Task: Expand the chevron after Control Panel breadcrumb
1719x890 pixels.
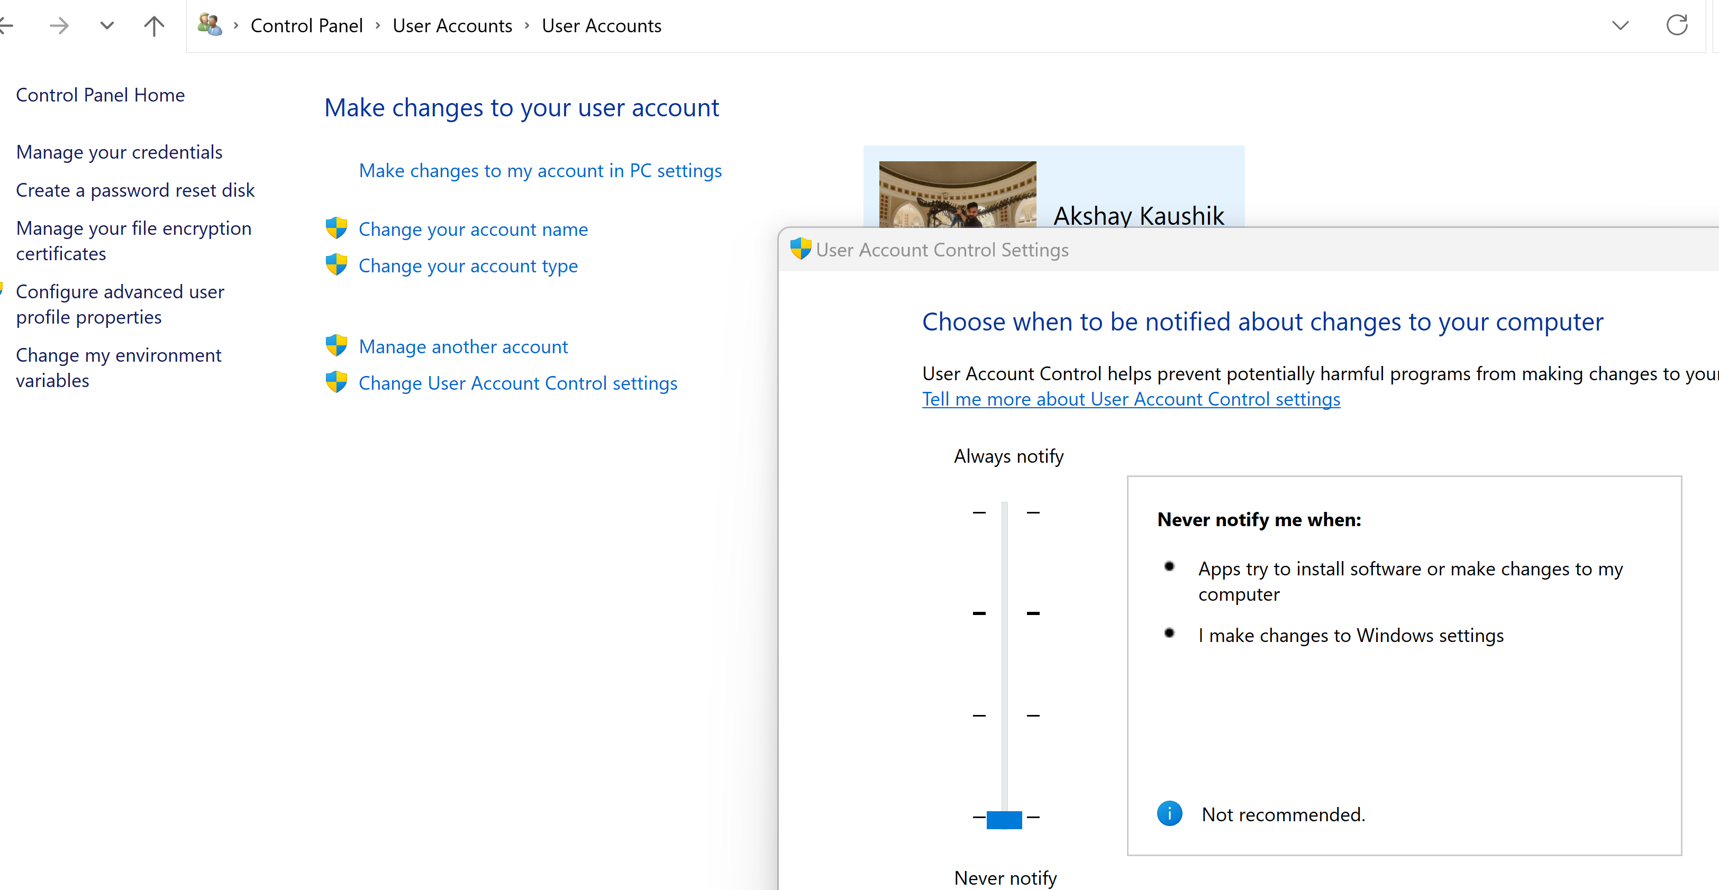Action: [378, 25]
